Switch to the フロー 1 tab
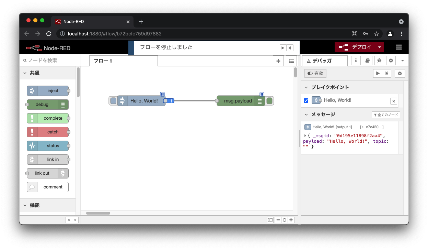Image resolution: width=428 pixels, height=250 pixels. (x=124, y=61)
